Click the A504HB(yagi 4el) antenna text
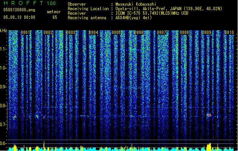 [x=134, y=18]
